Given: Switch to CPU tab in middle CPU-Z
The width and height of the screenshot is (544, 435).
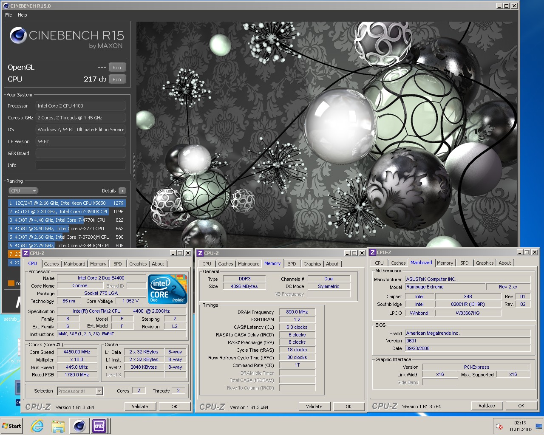Looking at the screenshot, I should [x=207, y=264].
